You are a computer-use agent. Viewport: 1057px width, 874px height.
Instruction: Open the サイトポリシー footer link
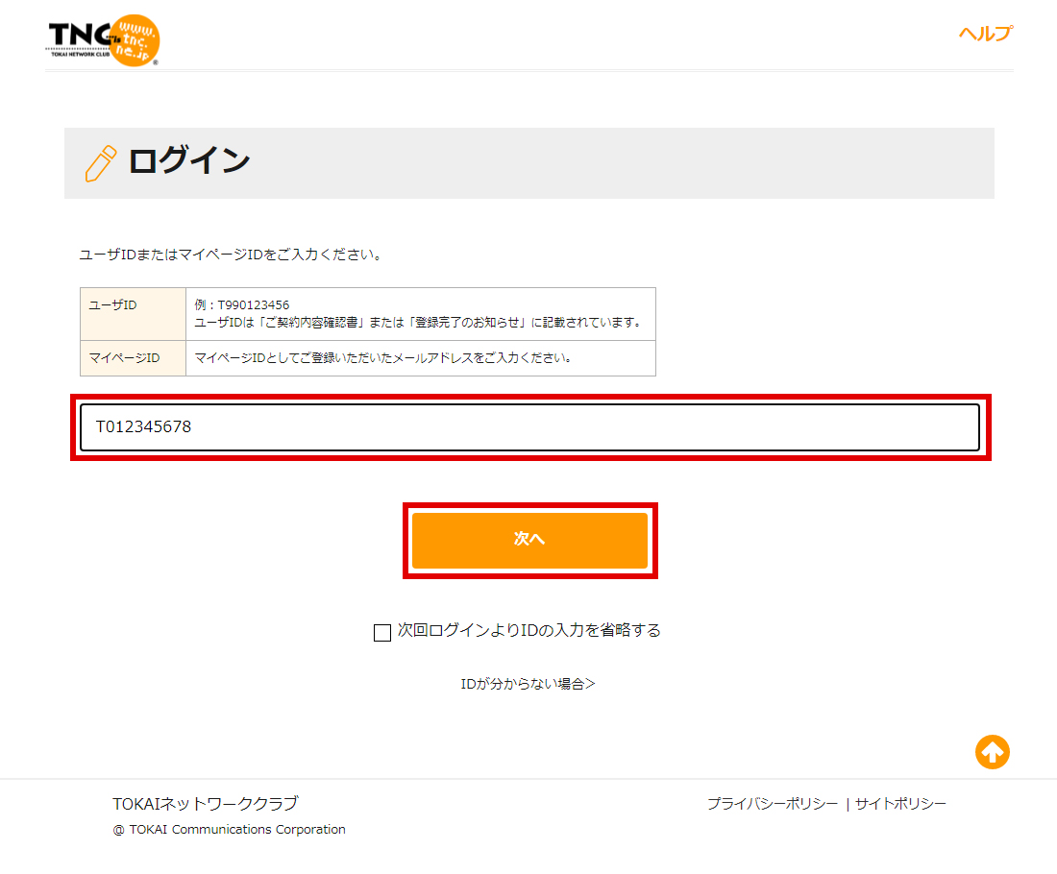900,804
